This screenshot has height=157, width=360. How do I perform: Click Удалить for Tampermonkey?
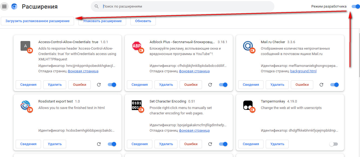277,144
